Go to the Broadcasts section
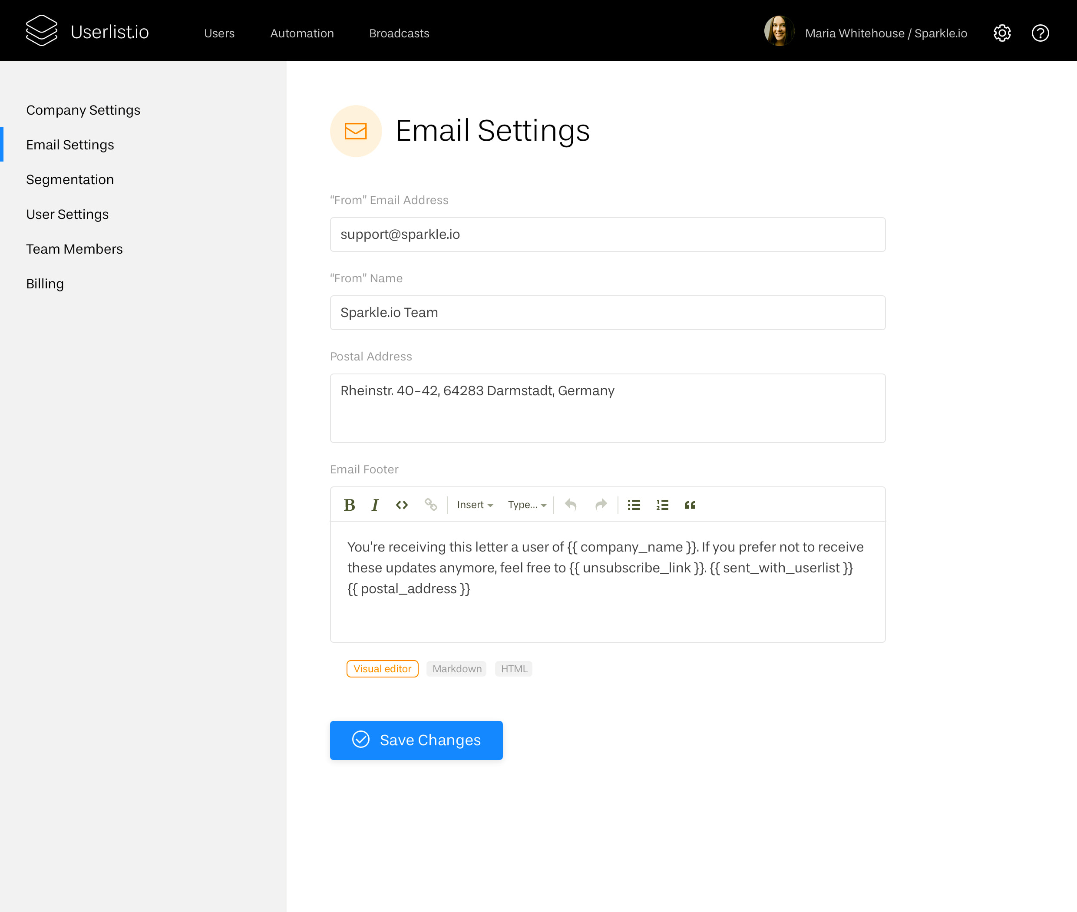The width and height of the screenshot is (1077, 912). tap(399, 33)
